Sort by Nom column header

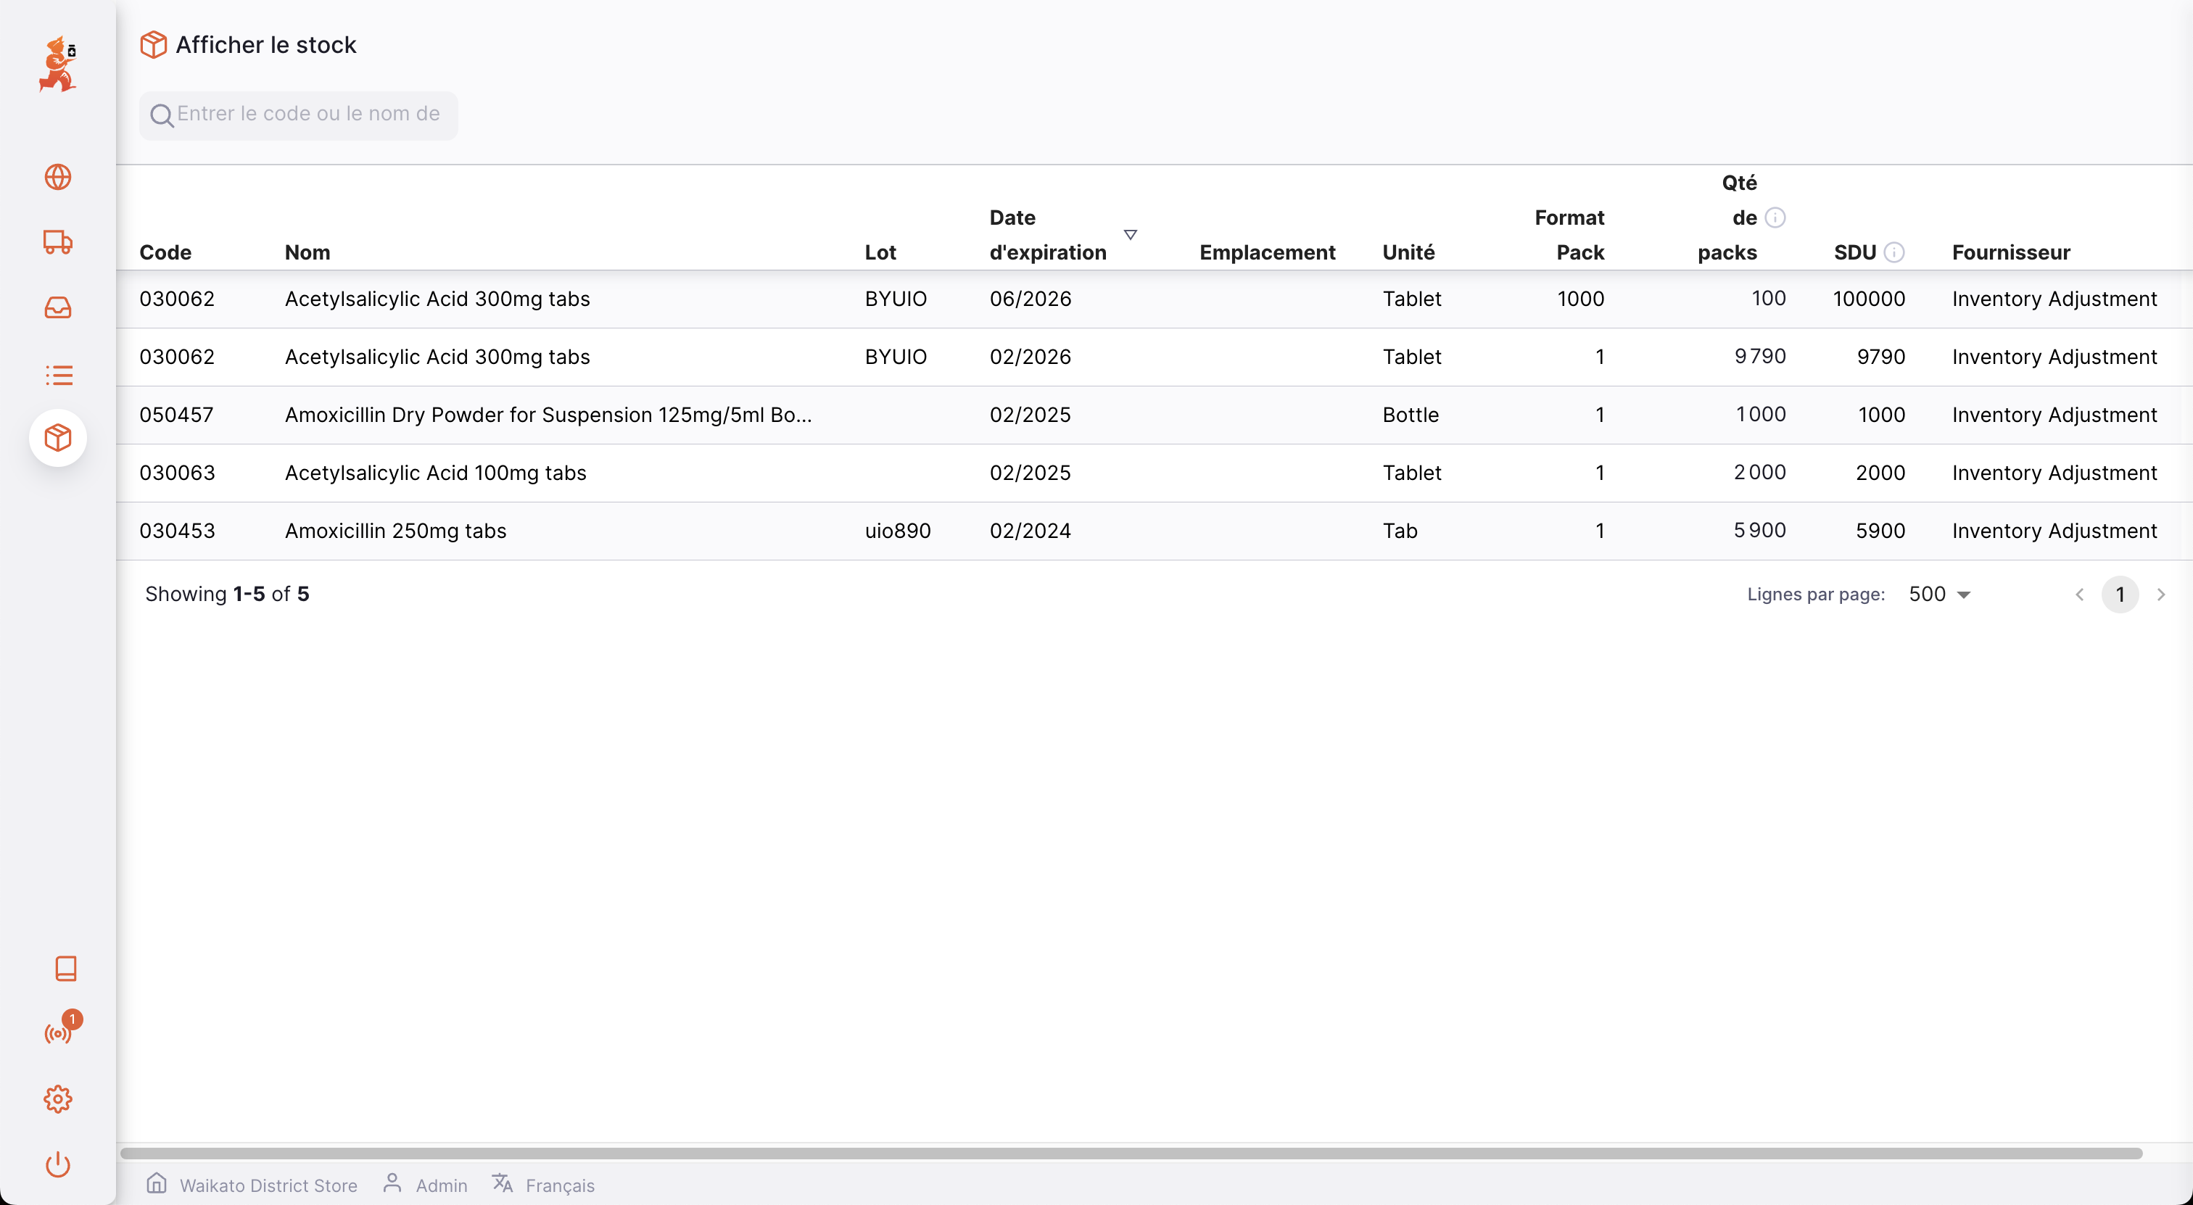(307, 252)
